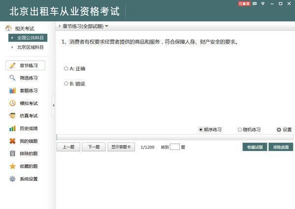Click the notepad icon for 仿真考试

[12, 116]
